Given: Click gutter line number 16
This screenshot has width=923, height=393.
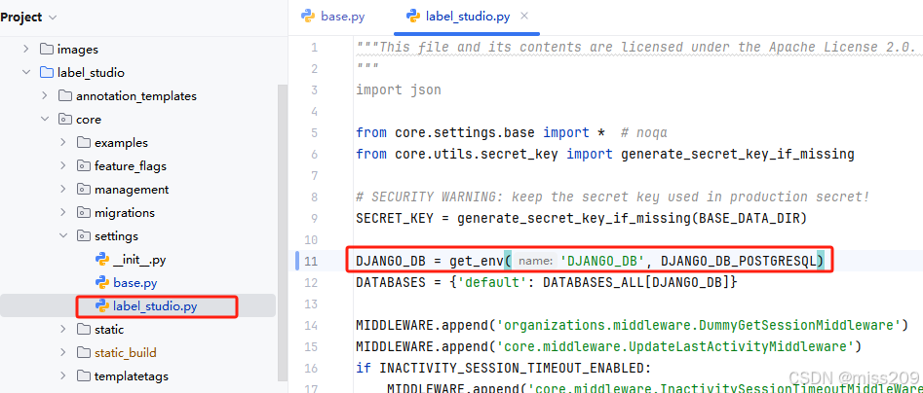Looking at the screenshot, I should click(x=311, y=369).
